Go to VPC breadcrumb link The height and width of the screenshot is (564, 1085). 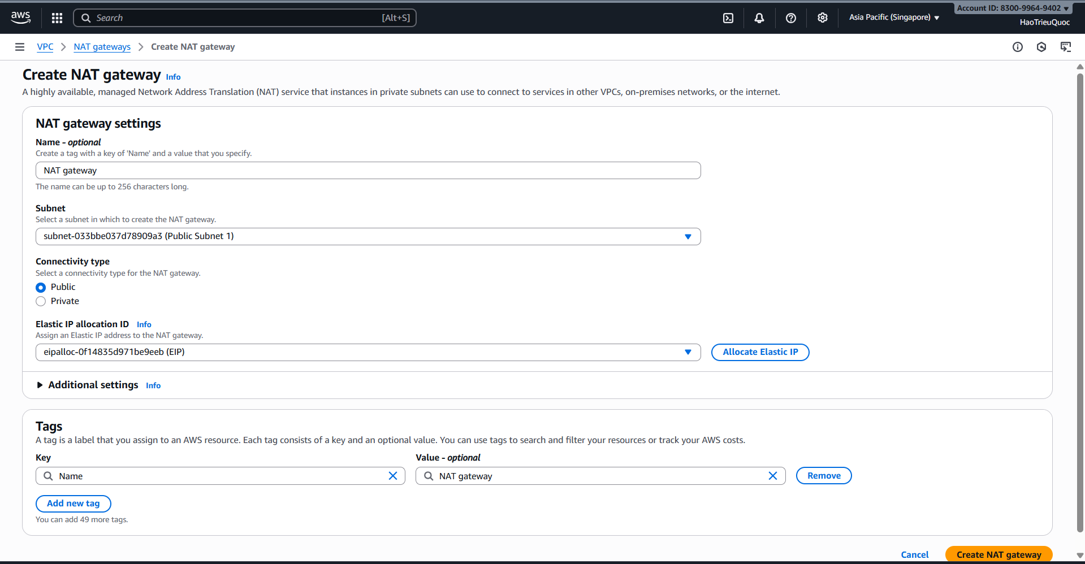[45, 47]
